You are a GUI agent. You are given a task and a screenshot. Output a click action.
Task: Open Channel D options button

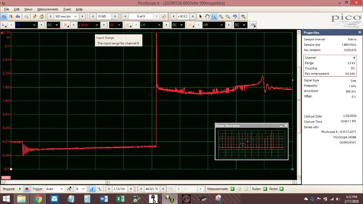[x=191, y=25]
